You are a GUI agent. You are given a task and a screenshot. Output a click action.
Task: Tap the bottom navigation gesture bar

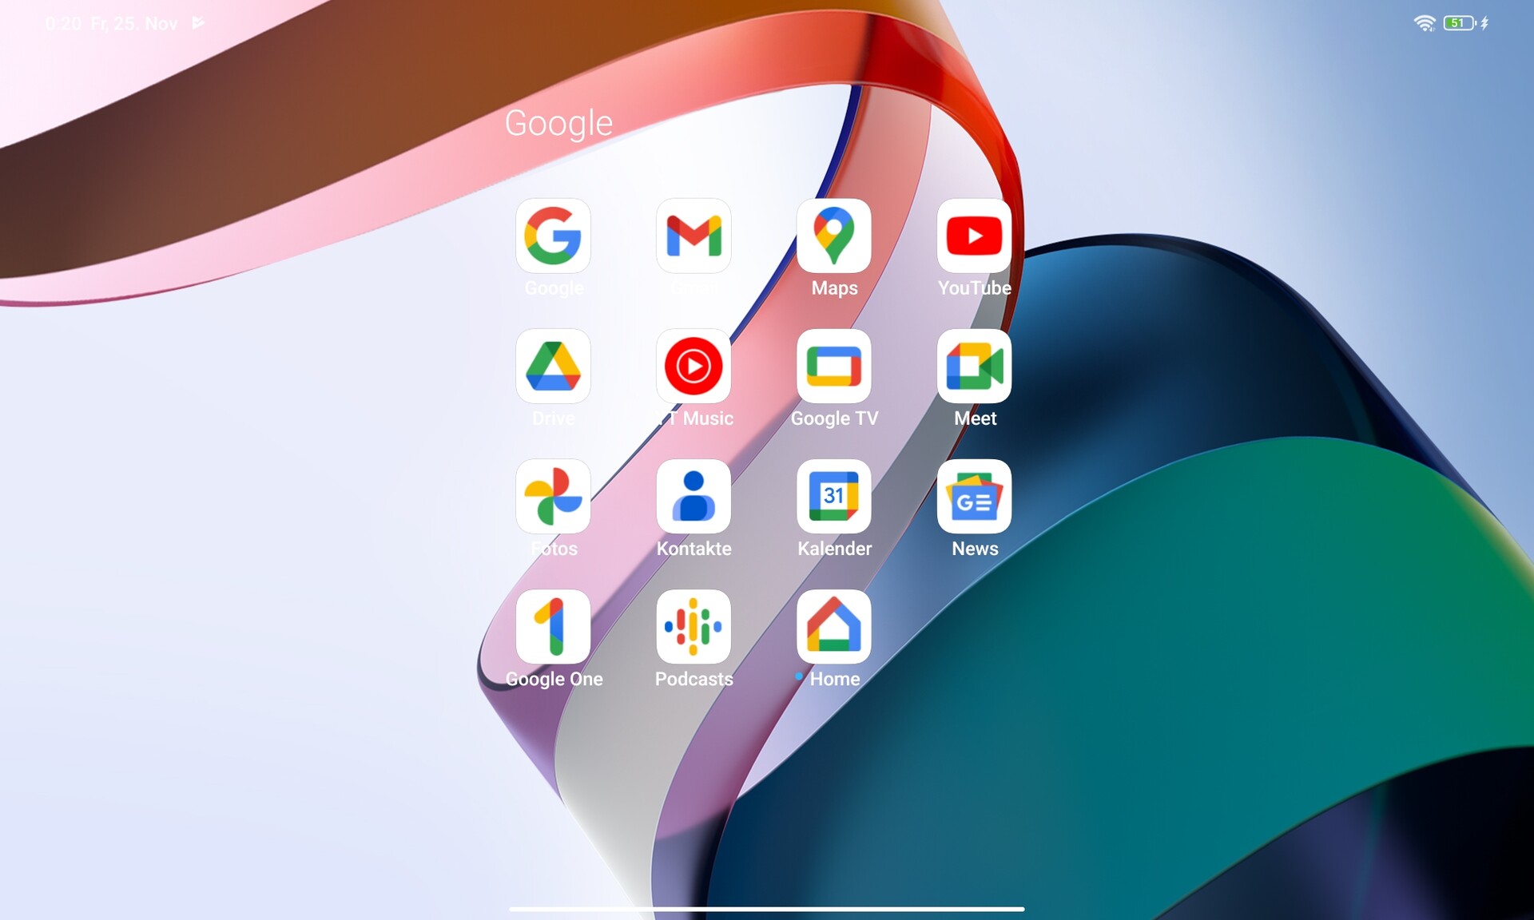click(x=766, y=908)
